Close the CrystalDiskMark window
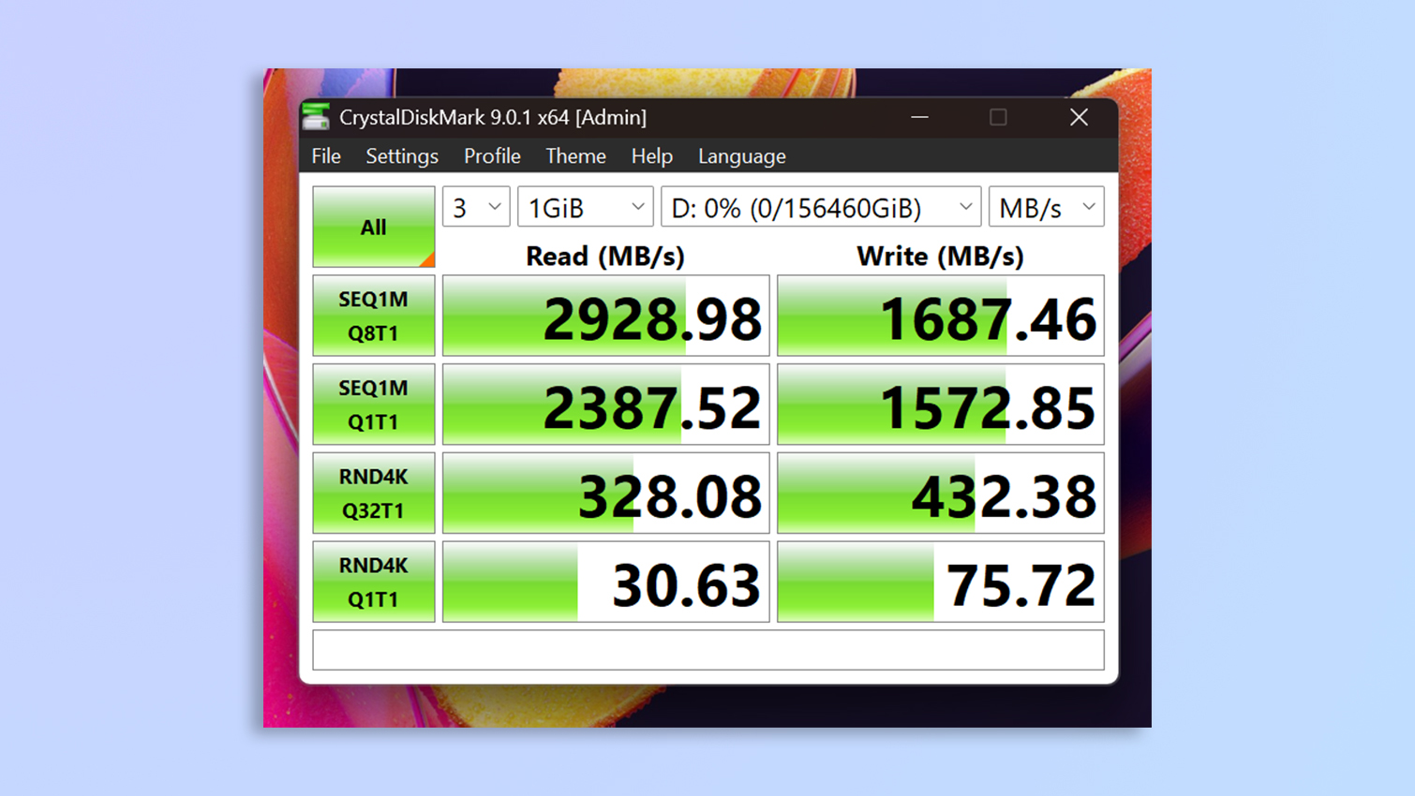 click(1079, 117)
